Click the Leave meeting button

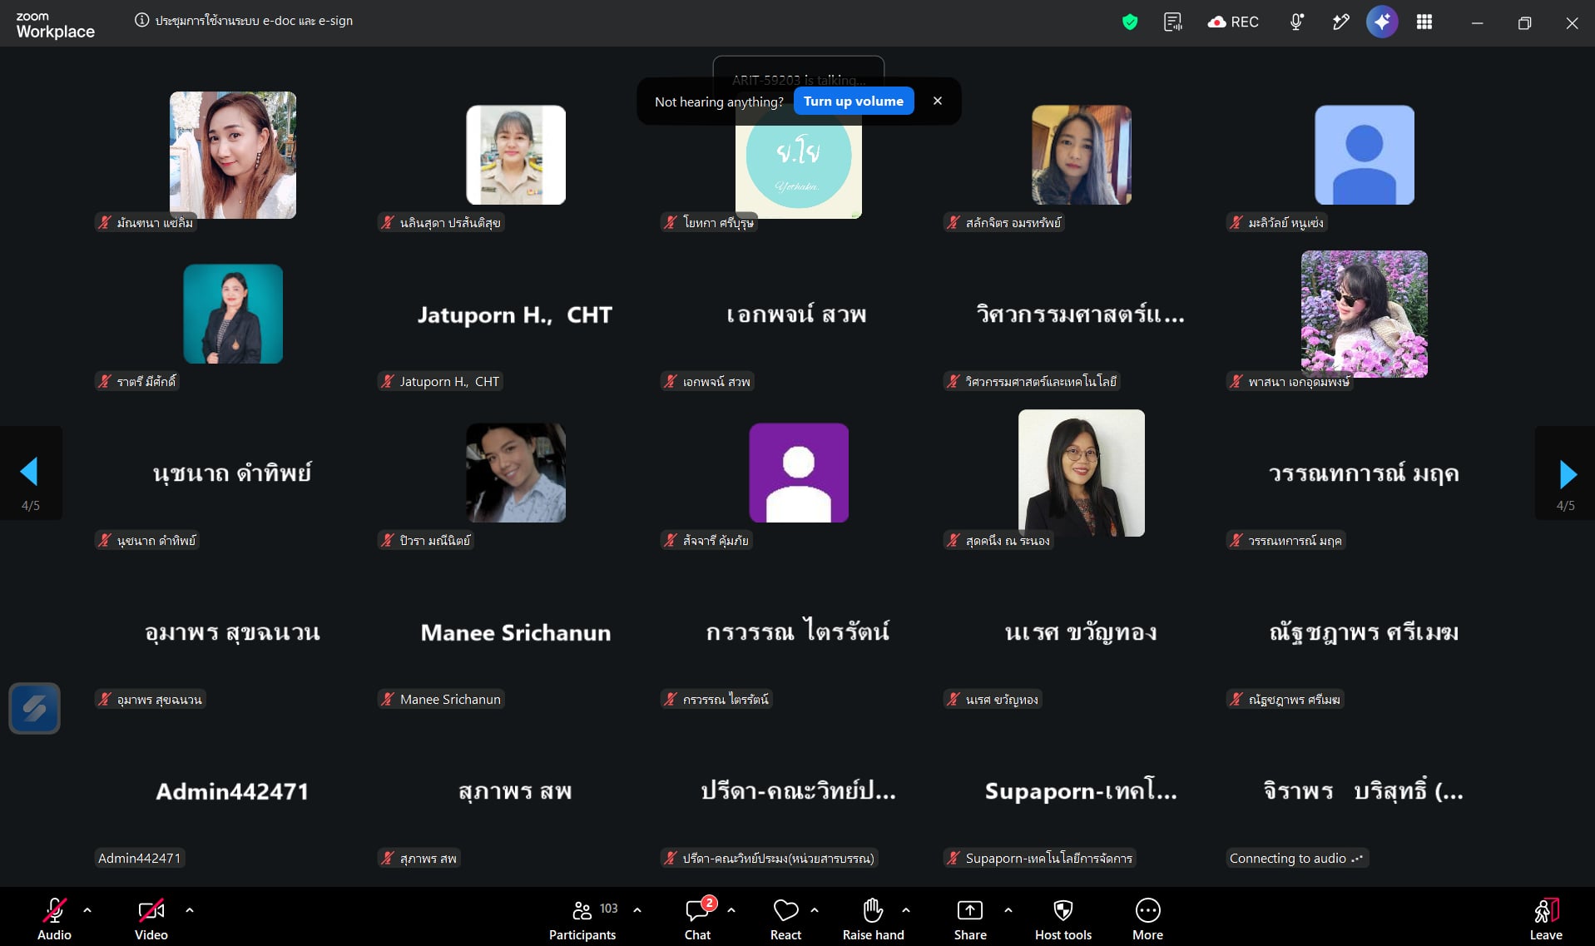[1546, 919]
